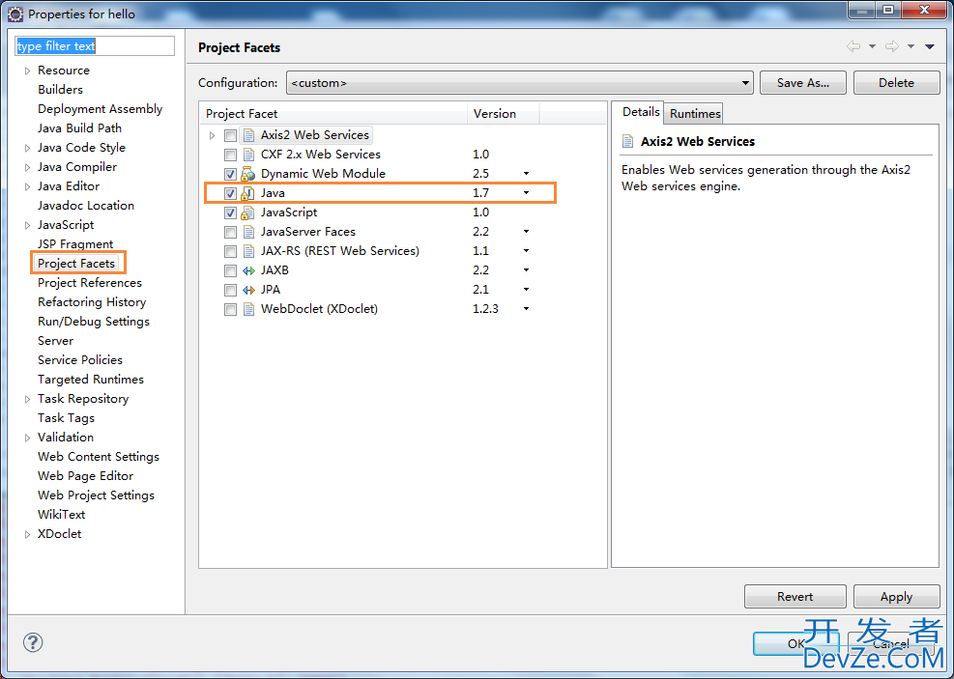Screen dimensions: 954x679
Task: Click the Java facet icon
Action: click(247, 193)
